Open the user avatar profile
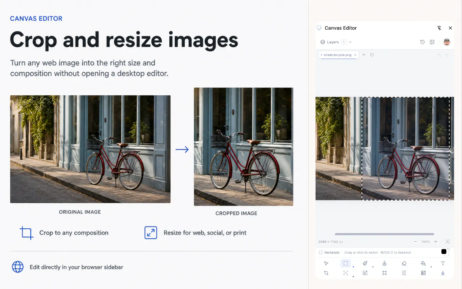This screenshot has height=289, width=462. [x=447, y=42]
